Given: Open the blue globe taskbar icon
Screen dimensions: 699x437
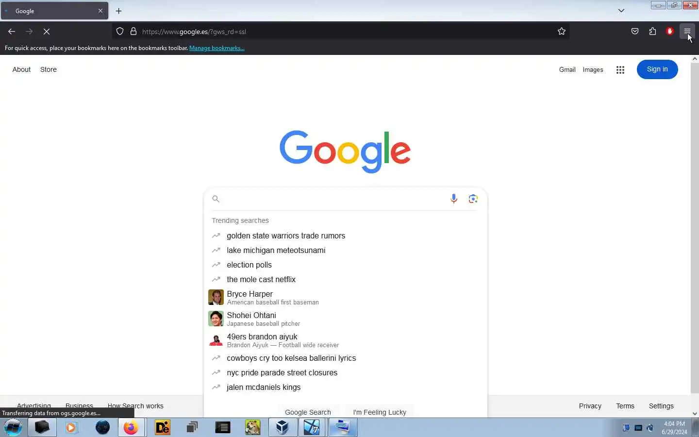Looking at the screenshot, I should tap(102, 427).
